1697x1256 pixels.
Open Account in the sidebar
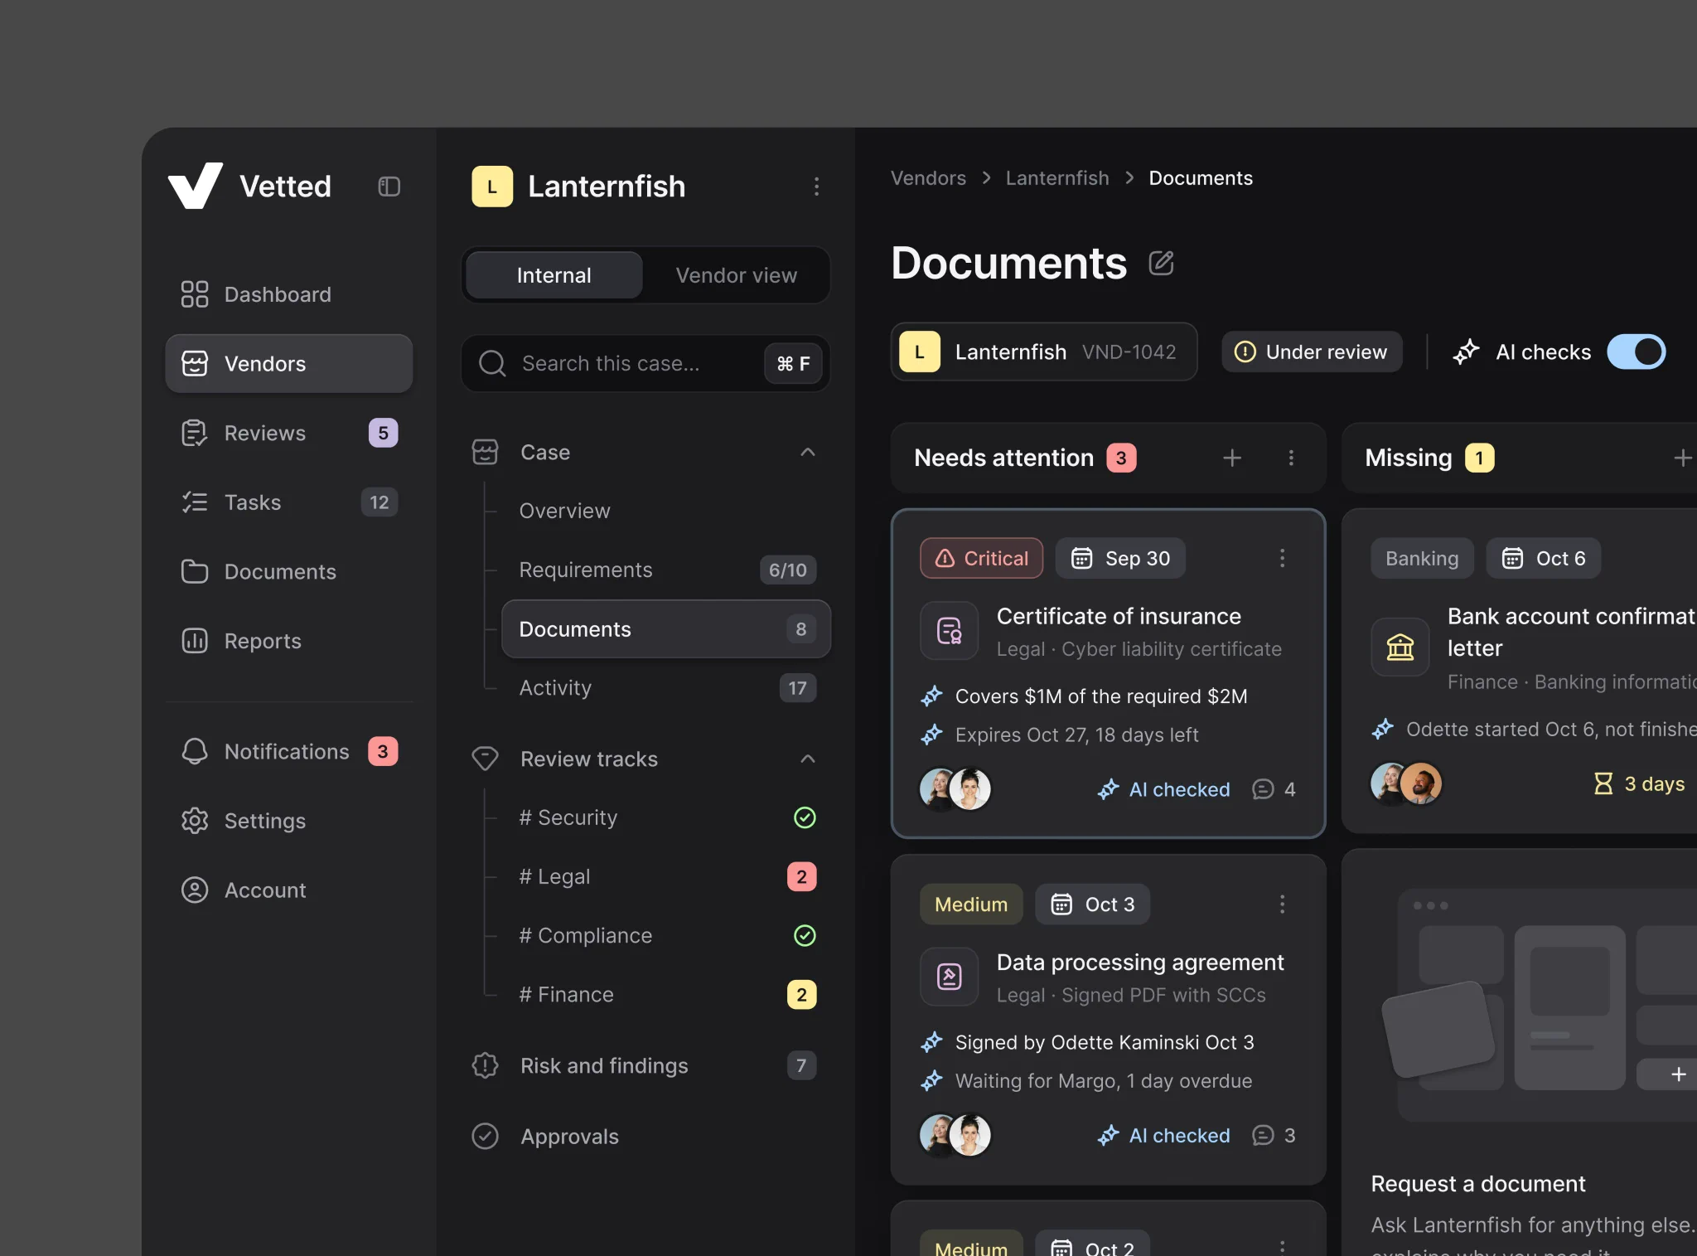click(289, 890)
